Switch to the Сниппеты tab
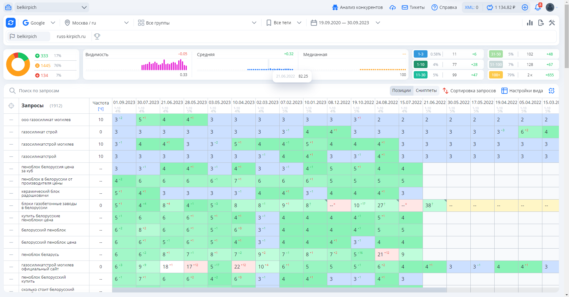The height and width of the screenshot is (297, 569). 426,90
